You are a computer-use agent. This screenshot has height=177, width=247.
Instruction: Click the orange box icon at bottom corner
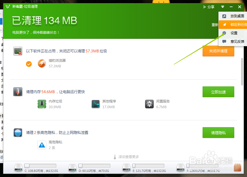click(238, 167)
